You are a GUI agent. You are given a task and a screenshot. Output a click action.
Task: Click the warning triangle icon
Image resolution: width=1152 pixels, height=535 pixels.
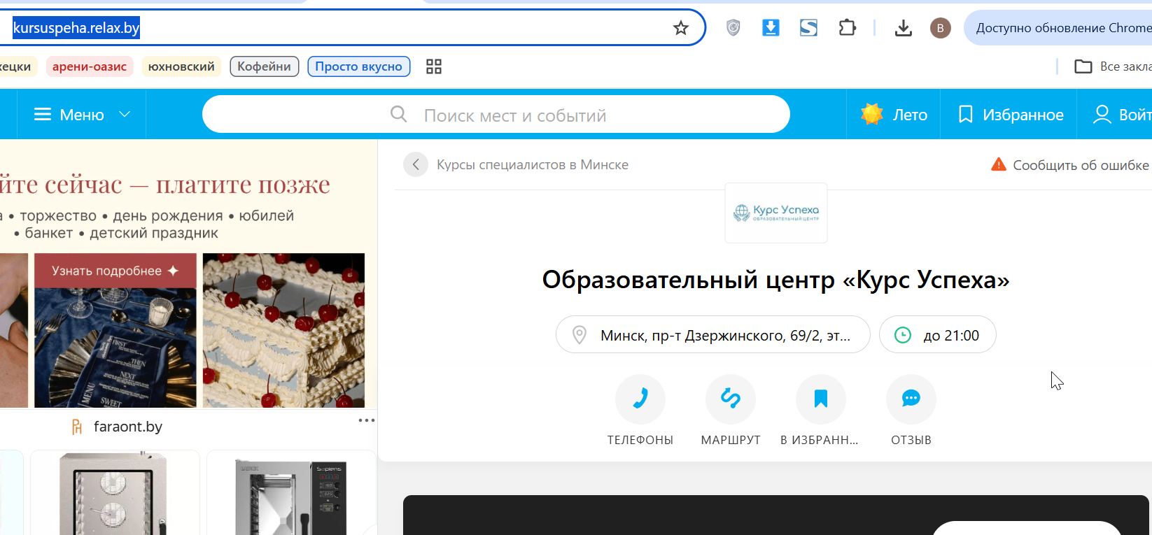click(999, 164)
